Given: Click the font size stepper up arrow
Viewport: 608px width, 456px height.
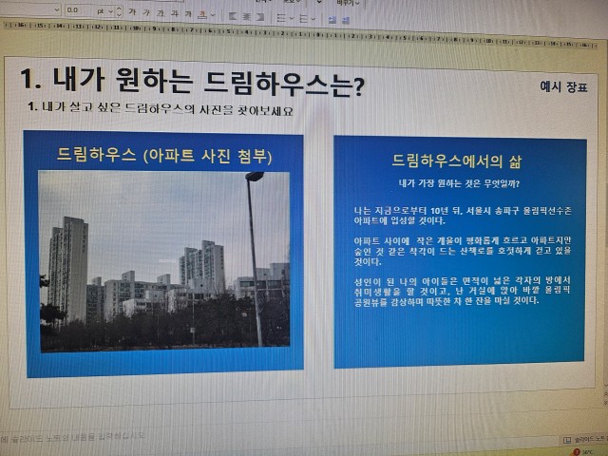Looking at the screenshot, I should coord(119,9).
